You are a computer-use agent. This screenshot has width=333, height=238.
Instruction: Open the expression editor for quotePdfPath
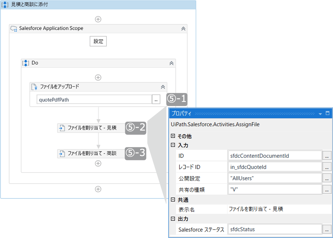click(156, 100)
